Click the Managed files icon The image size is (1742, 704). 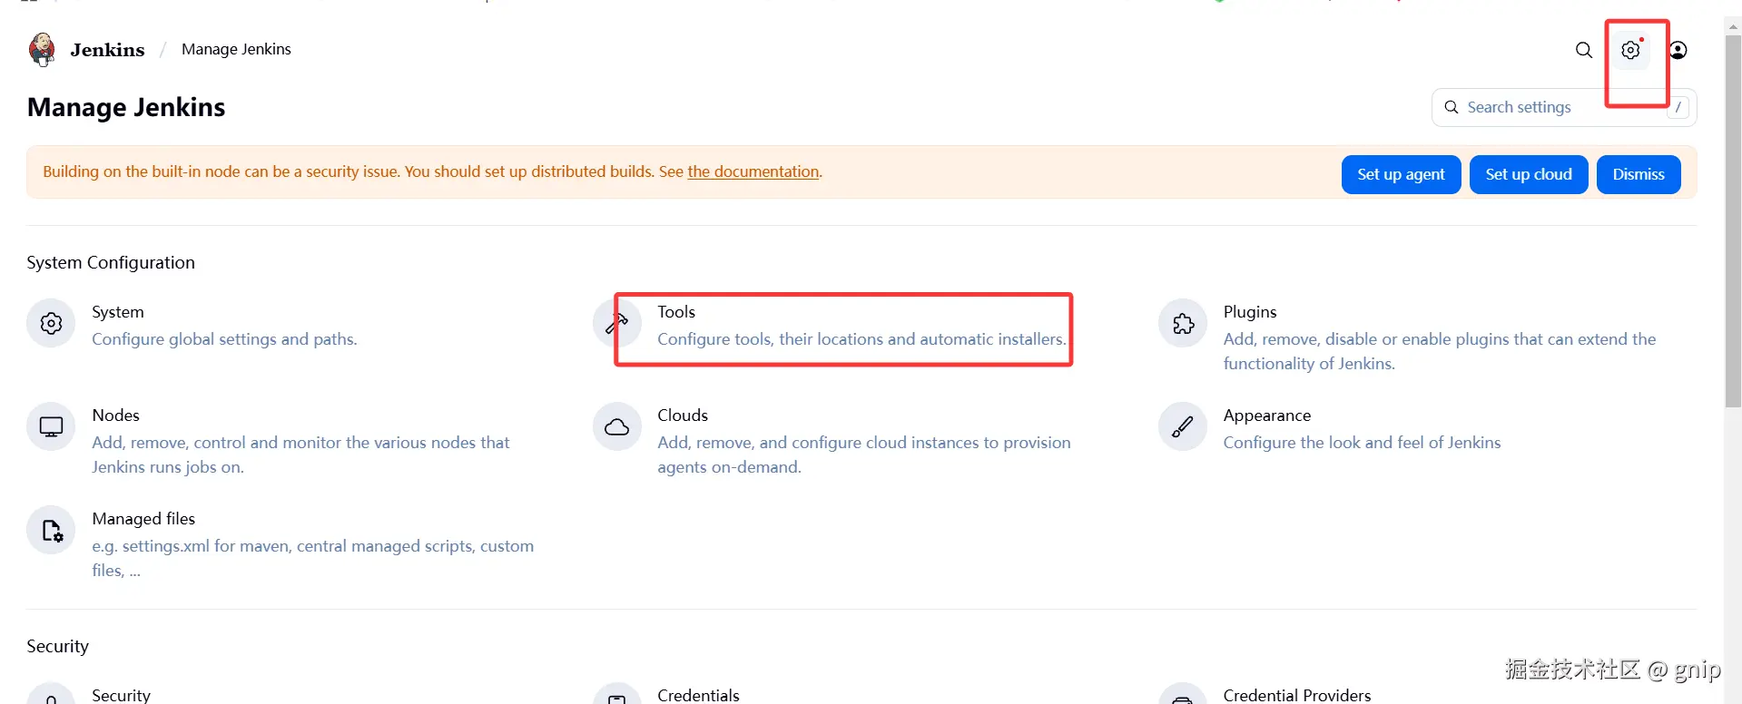point(51,530)
